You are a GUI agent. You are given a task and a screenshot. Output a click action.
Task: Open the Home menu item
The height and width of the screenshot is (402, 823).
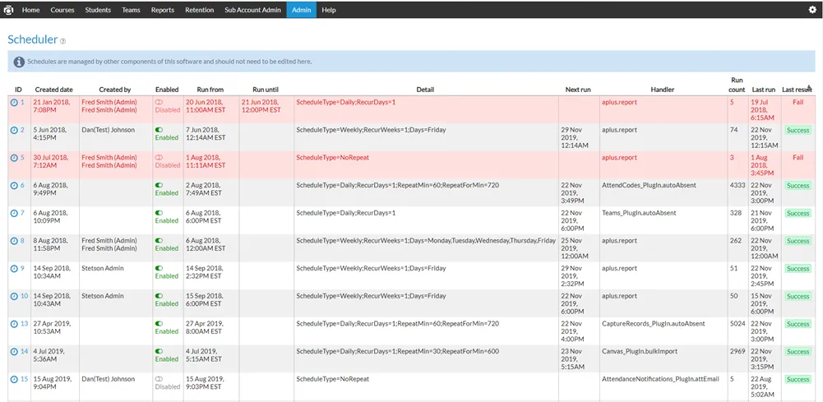tap(30, 10)
